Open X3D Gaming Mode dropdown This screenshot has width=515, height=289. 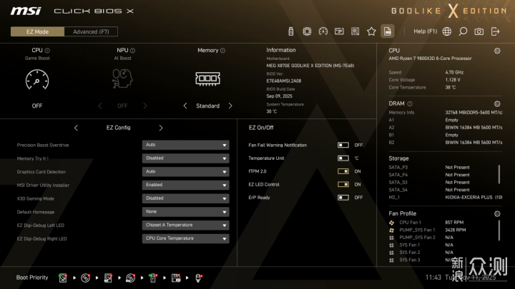coord(185,198)
